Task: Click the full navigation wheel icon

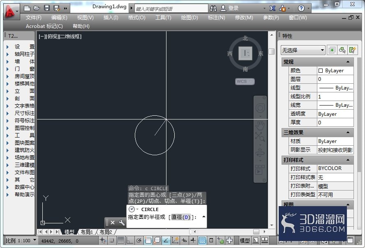Action: pyautogui.click(x=260, y=108)
